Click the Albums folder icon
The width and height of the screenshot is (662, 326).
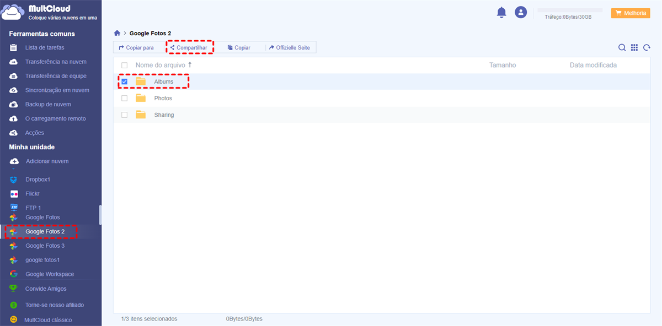pos(141,81)
